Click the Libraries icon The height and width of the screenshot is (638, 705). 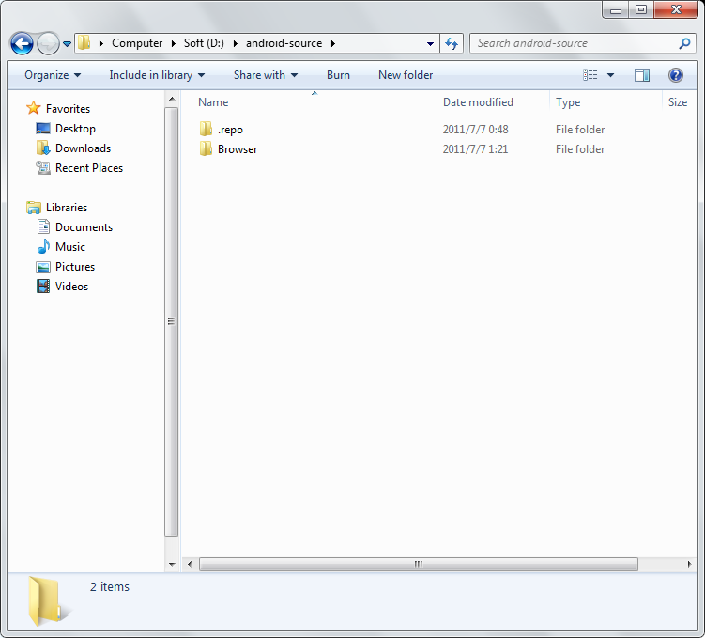pos(34,208)
